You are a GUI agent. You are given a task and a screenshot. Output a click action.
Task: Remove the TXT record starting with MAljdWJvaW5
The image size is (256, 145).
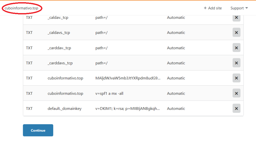(236, 78)
